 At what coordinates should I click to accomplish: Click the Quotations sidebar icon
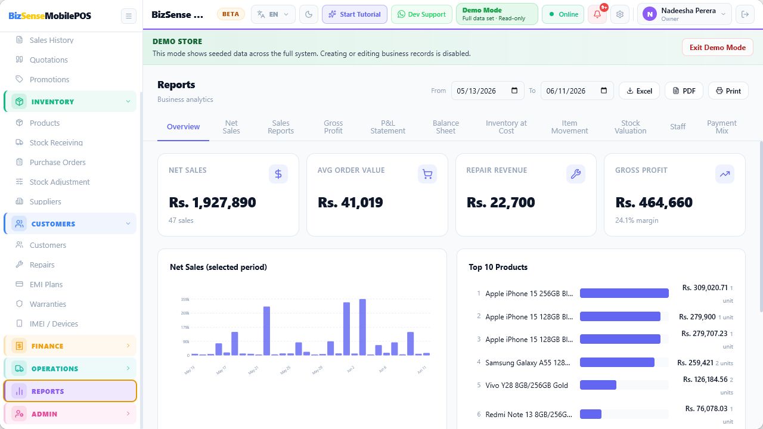19,60
